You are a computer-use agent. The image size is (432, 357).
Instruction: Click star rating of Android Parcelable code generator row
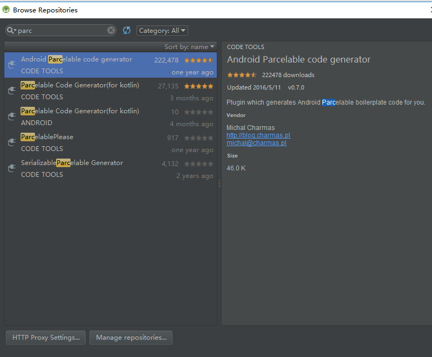click(198, 60)
